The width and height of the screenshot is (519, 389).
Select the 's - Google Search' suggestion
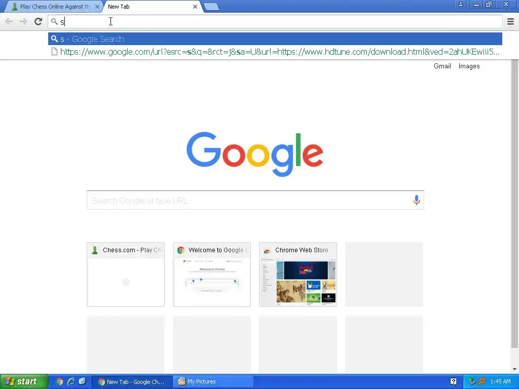coord(275,39)
